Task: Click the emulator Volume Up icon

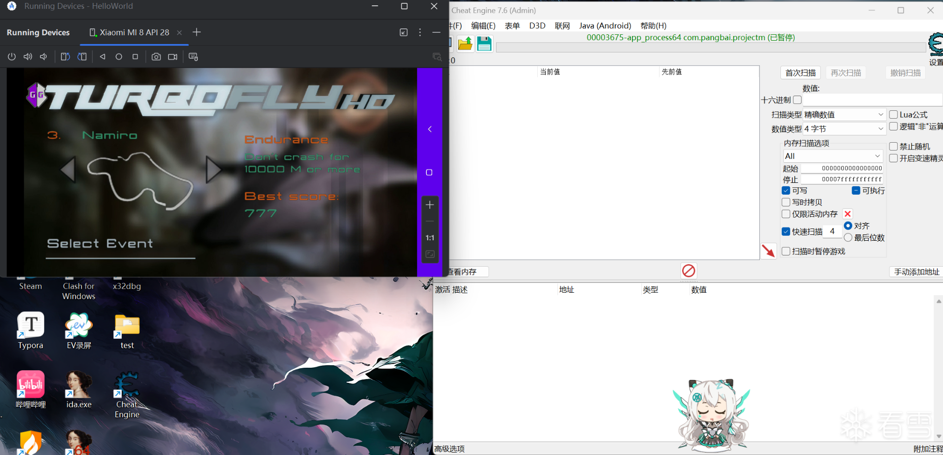Action: point(28,57)
